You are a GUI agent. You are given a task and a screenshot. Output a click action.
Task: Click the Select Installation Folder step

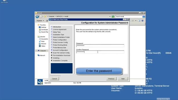[x=61, y=37]
